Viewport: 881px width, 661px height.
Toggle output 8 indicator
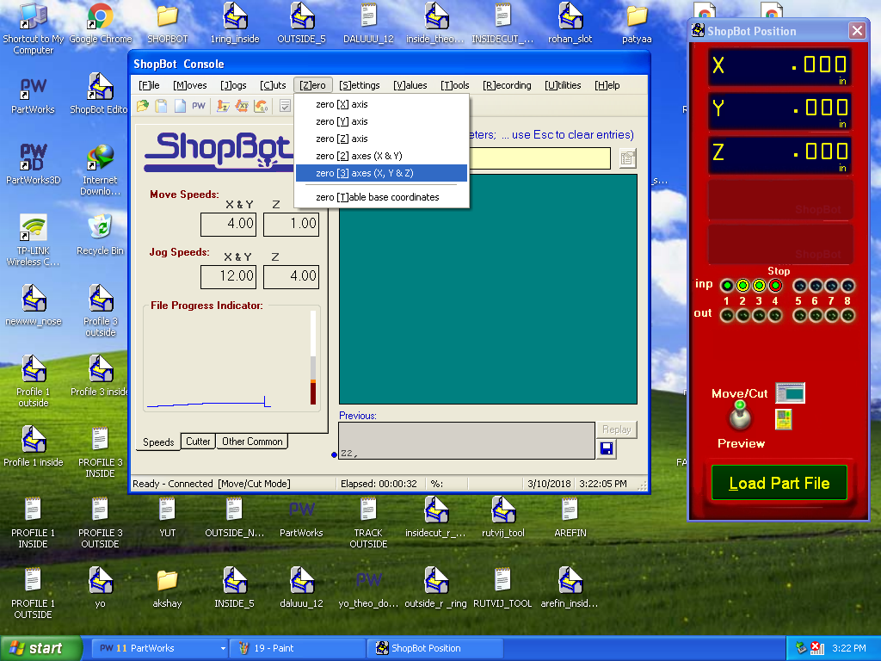(847, 316)
